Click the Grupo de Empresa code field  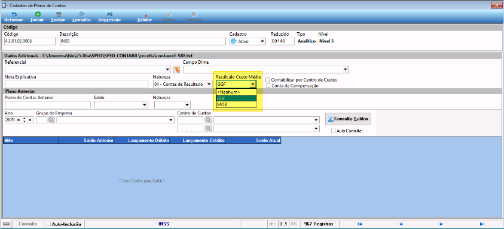[41, 120]
